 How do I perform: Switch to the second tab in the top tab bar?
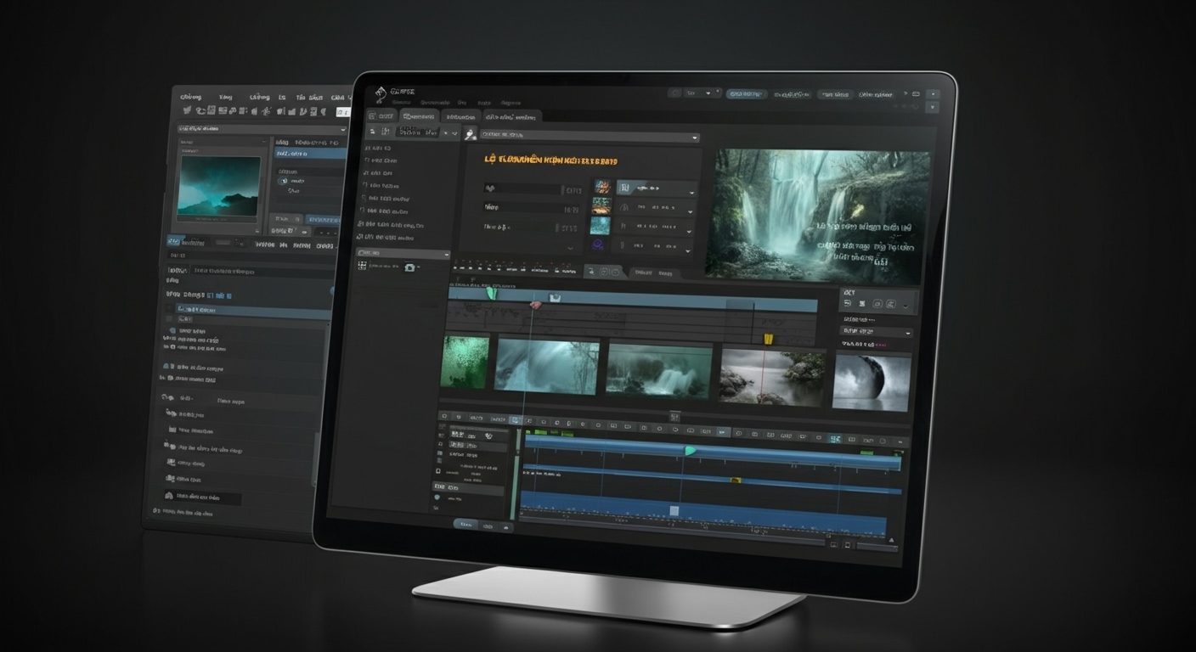[x=420, y=115]
